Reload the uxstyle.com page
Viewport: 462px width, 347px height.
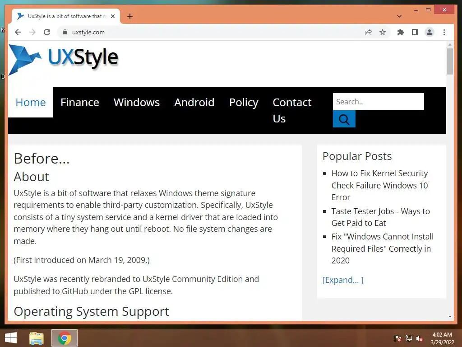pyautogui.click(x=47, y=32)
